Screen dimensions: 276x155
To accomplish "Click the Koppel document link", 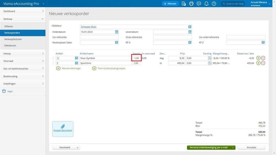I will tap(63, 130).
